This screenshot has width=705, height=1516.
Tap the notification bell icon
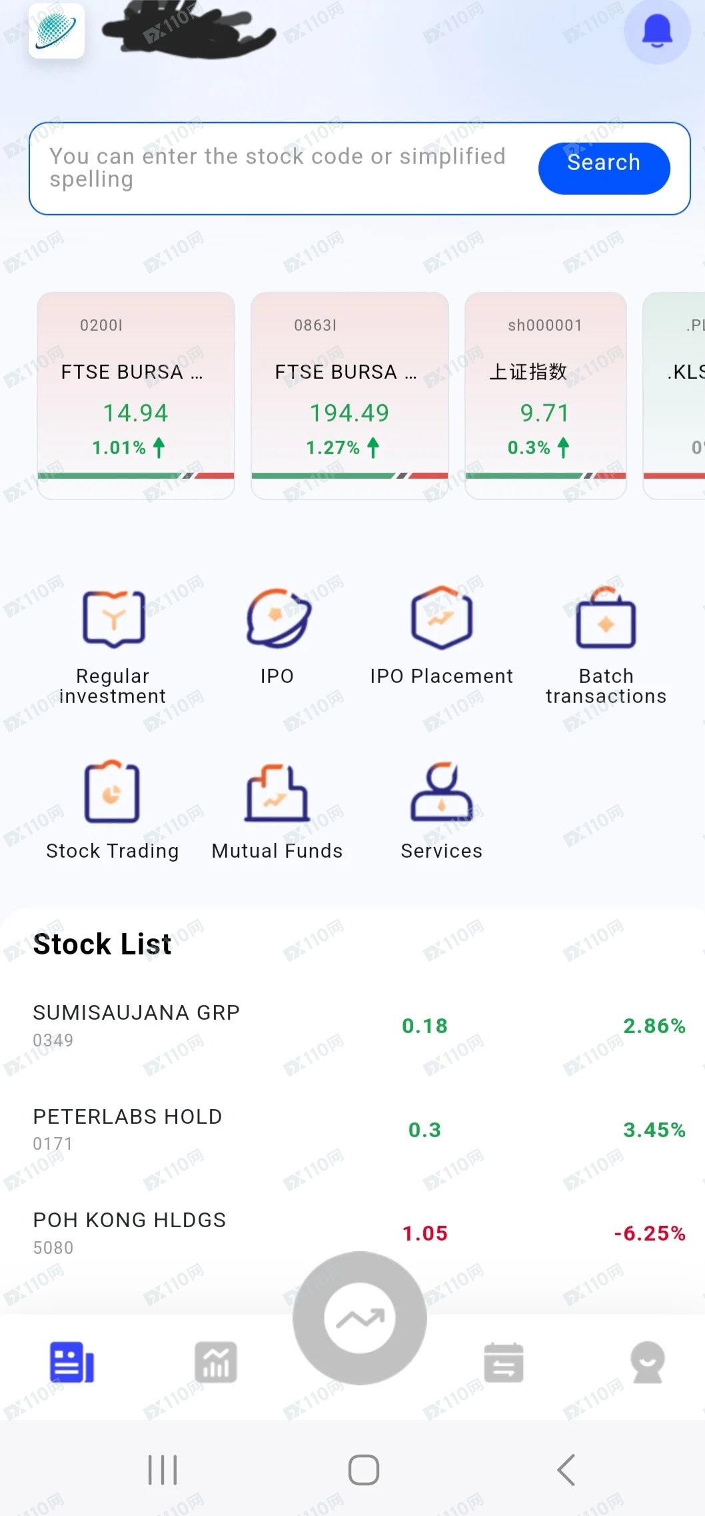point(656,31)
